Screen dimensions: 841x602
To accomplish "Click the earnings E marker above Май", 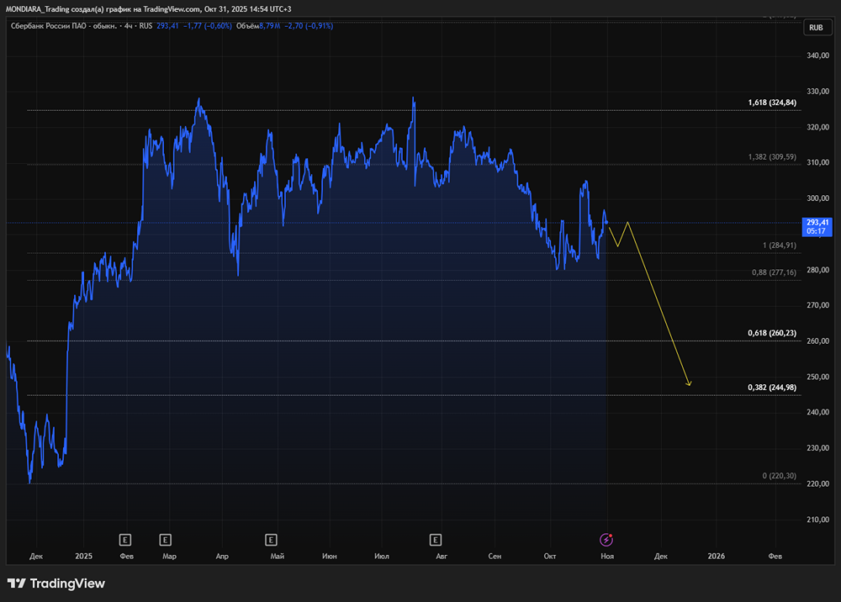I will [271, 539].
